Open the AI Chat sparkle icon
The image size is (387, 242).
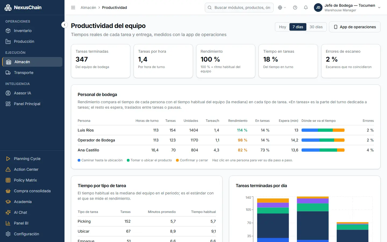click(x=8, y=212)
